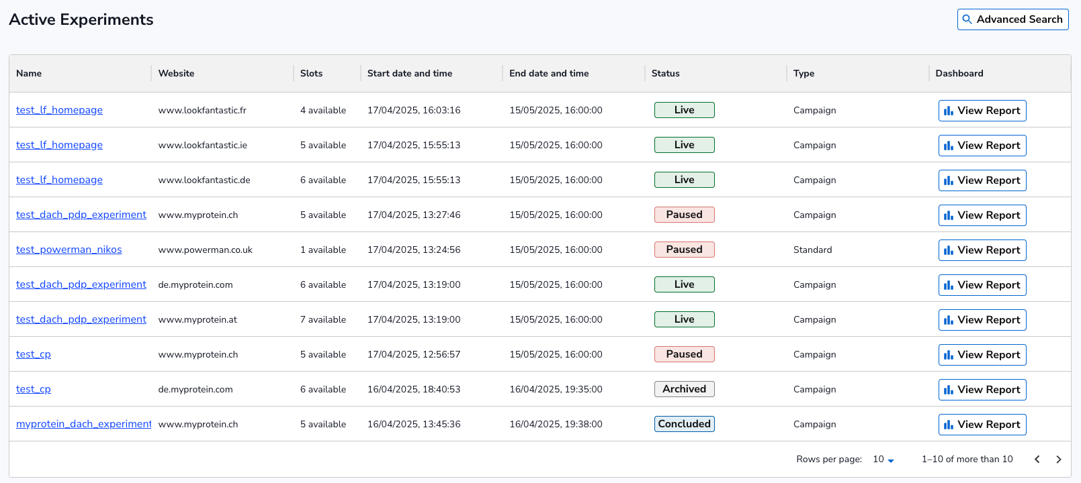Image resolution: width=1081 pixels, height=483 pixels.
Task: Open test_lf_homepage link for lookfantastic.ie
Action: tap(59, 145)
